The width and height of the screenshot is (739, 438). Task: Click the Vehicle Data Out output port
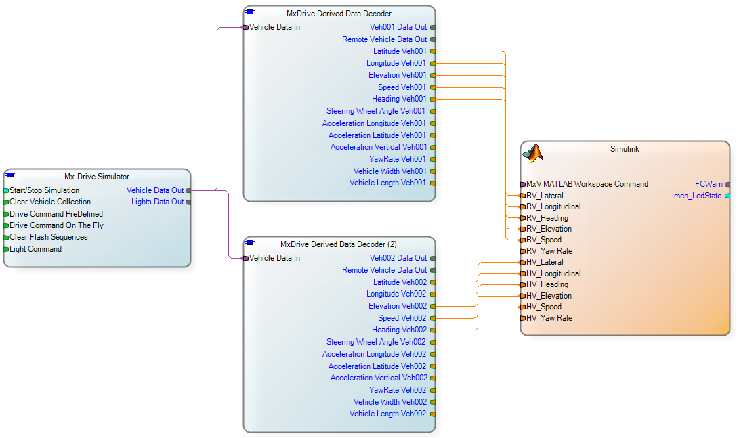click(x=188, y=191)
